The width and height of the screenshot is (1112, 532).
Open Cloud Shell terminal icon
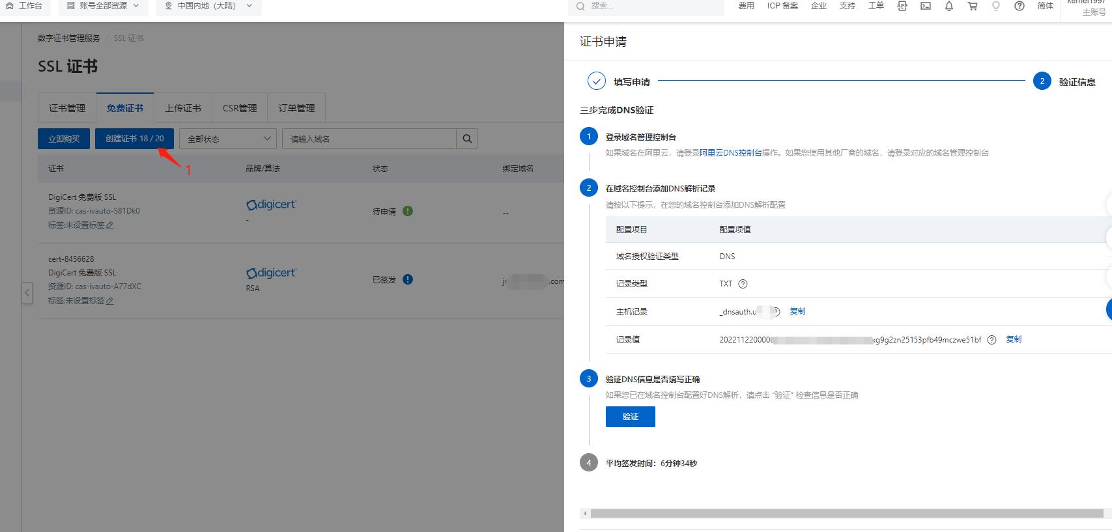point(926,6)
